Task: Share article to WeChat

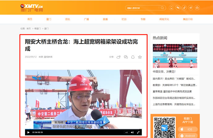Action: 126,57
